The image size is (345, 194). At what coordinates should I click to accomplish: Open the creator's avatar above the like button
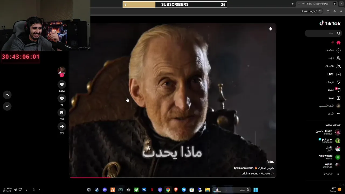(x=62, y=71)
